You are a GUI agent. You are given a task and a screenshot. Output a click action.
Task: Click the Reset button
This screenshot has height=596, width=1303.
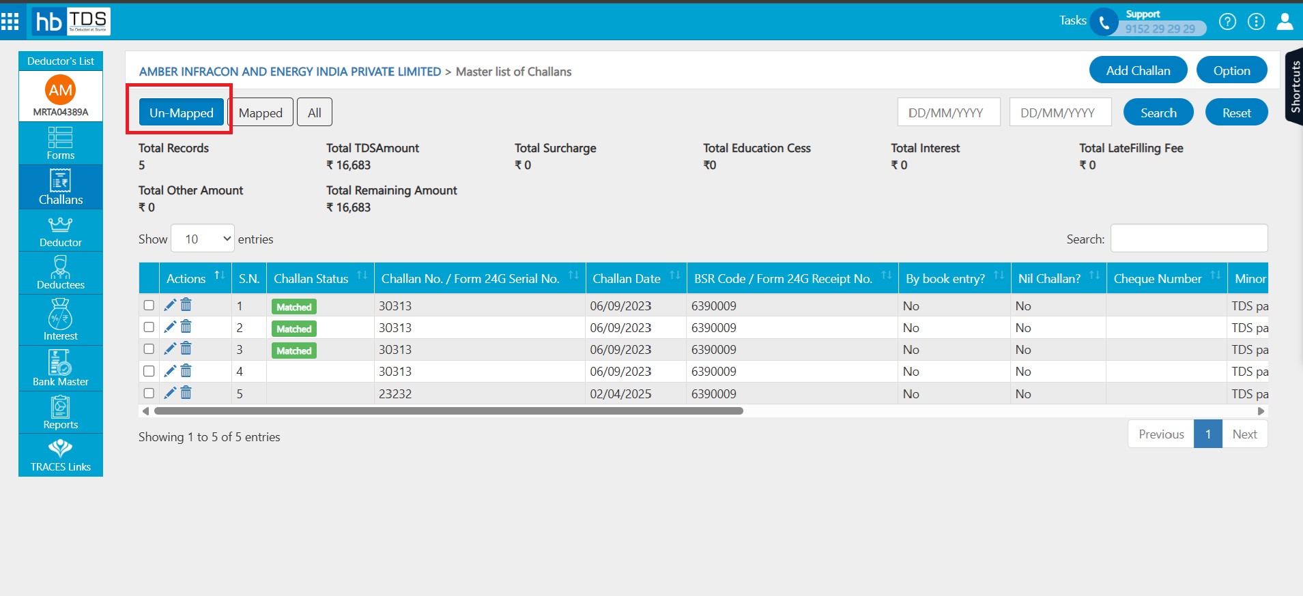click(x=1236, y=113)
